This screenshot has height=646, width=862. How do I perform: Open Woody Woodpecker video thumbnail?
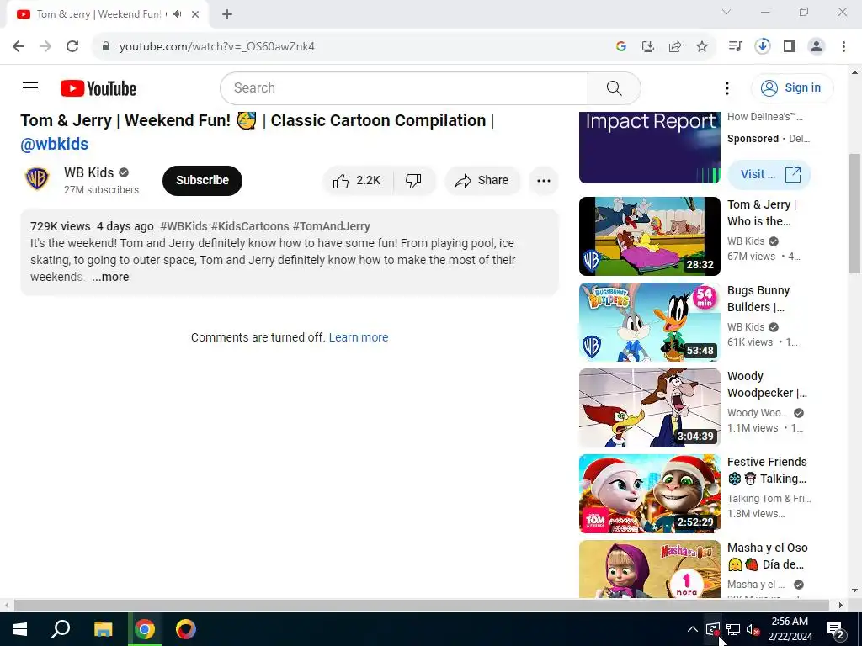(x=649, y=408)
